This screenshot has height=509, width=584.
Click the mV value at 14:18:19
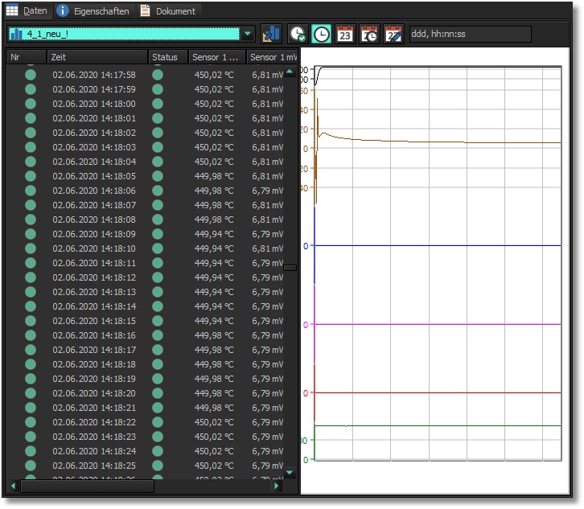pyautogui.click(x=267, y=379)
